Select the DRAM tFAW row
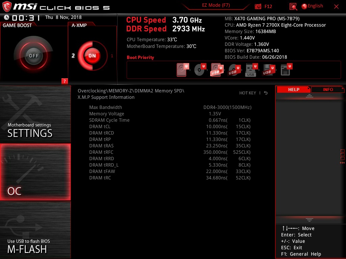The image size is (346, 259). coord(170,171)
